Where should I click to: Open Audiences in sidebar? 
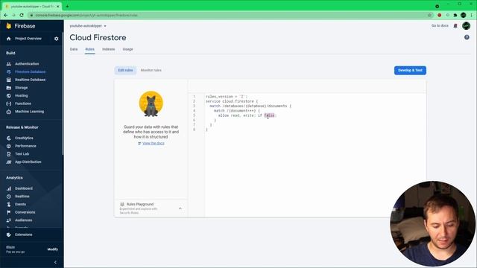point(23,220)
